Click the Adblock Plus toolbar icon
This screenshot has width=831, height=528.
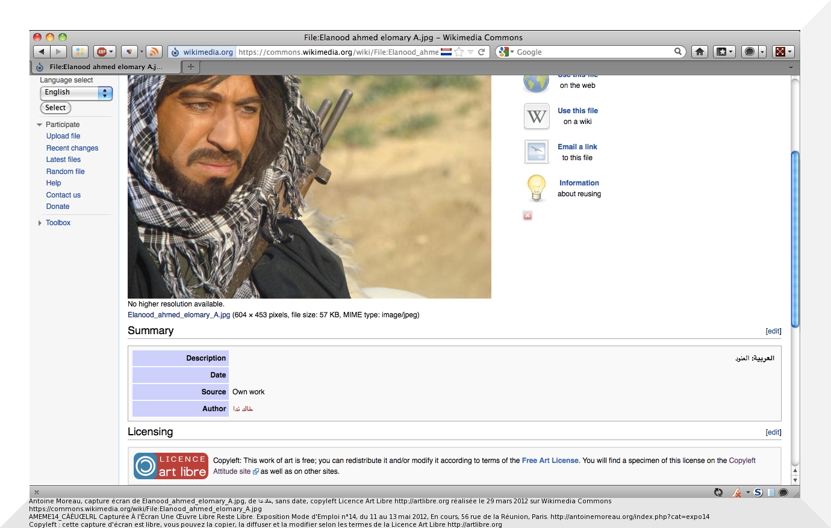point(102,52)
